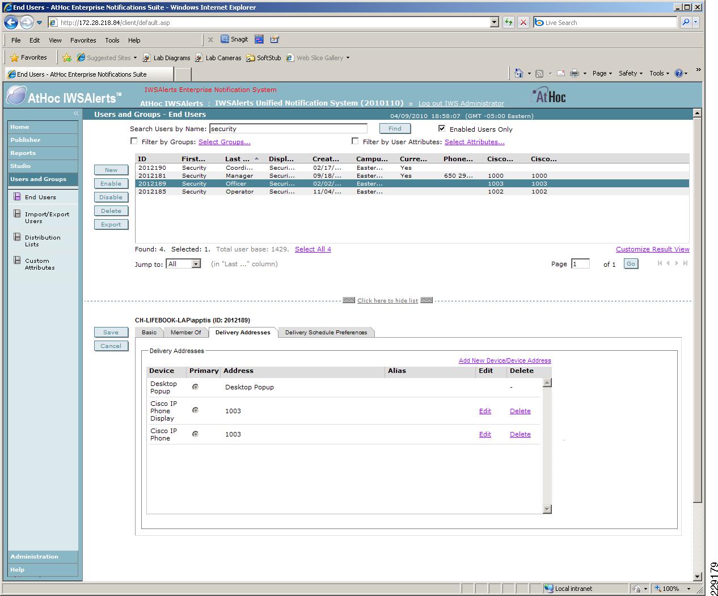The width and height of the screenshot is (718, 596).
Task: Expand the Suggested Sites dropdown
Action: pos(135,58)
